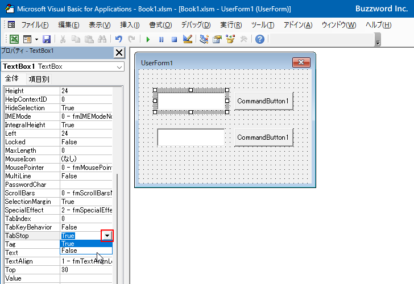Select the TabIndex property row
This screenshot has height=284, width=414.
[x=59, y=219]
